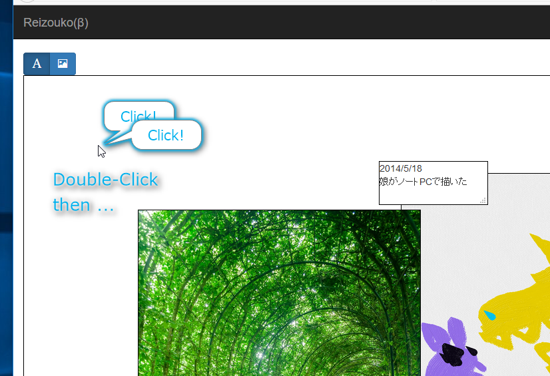Click the note text box dated 2014/5/18

coord(433,183)
